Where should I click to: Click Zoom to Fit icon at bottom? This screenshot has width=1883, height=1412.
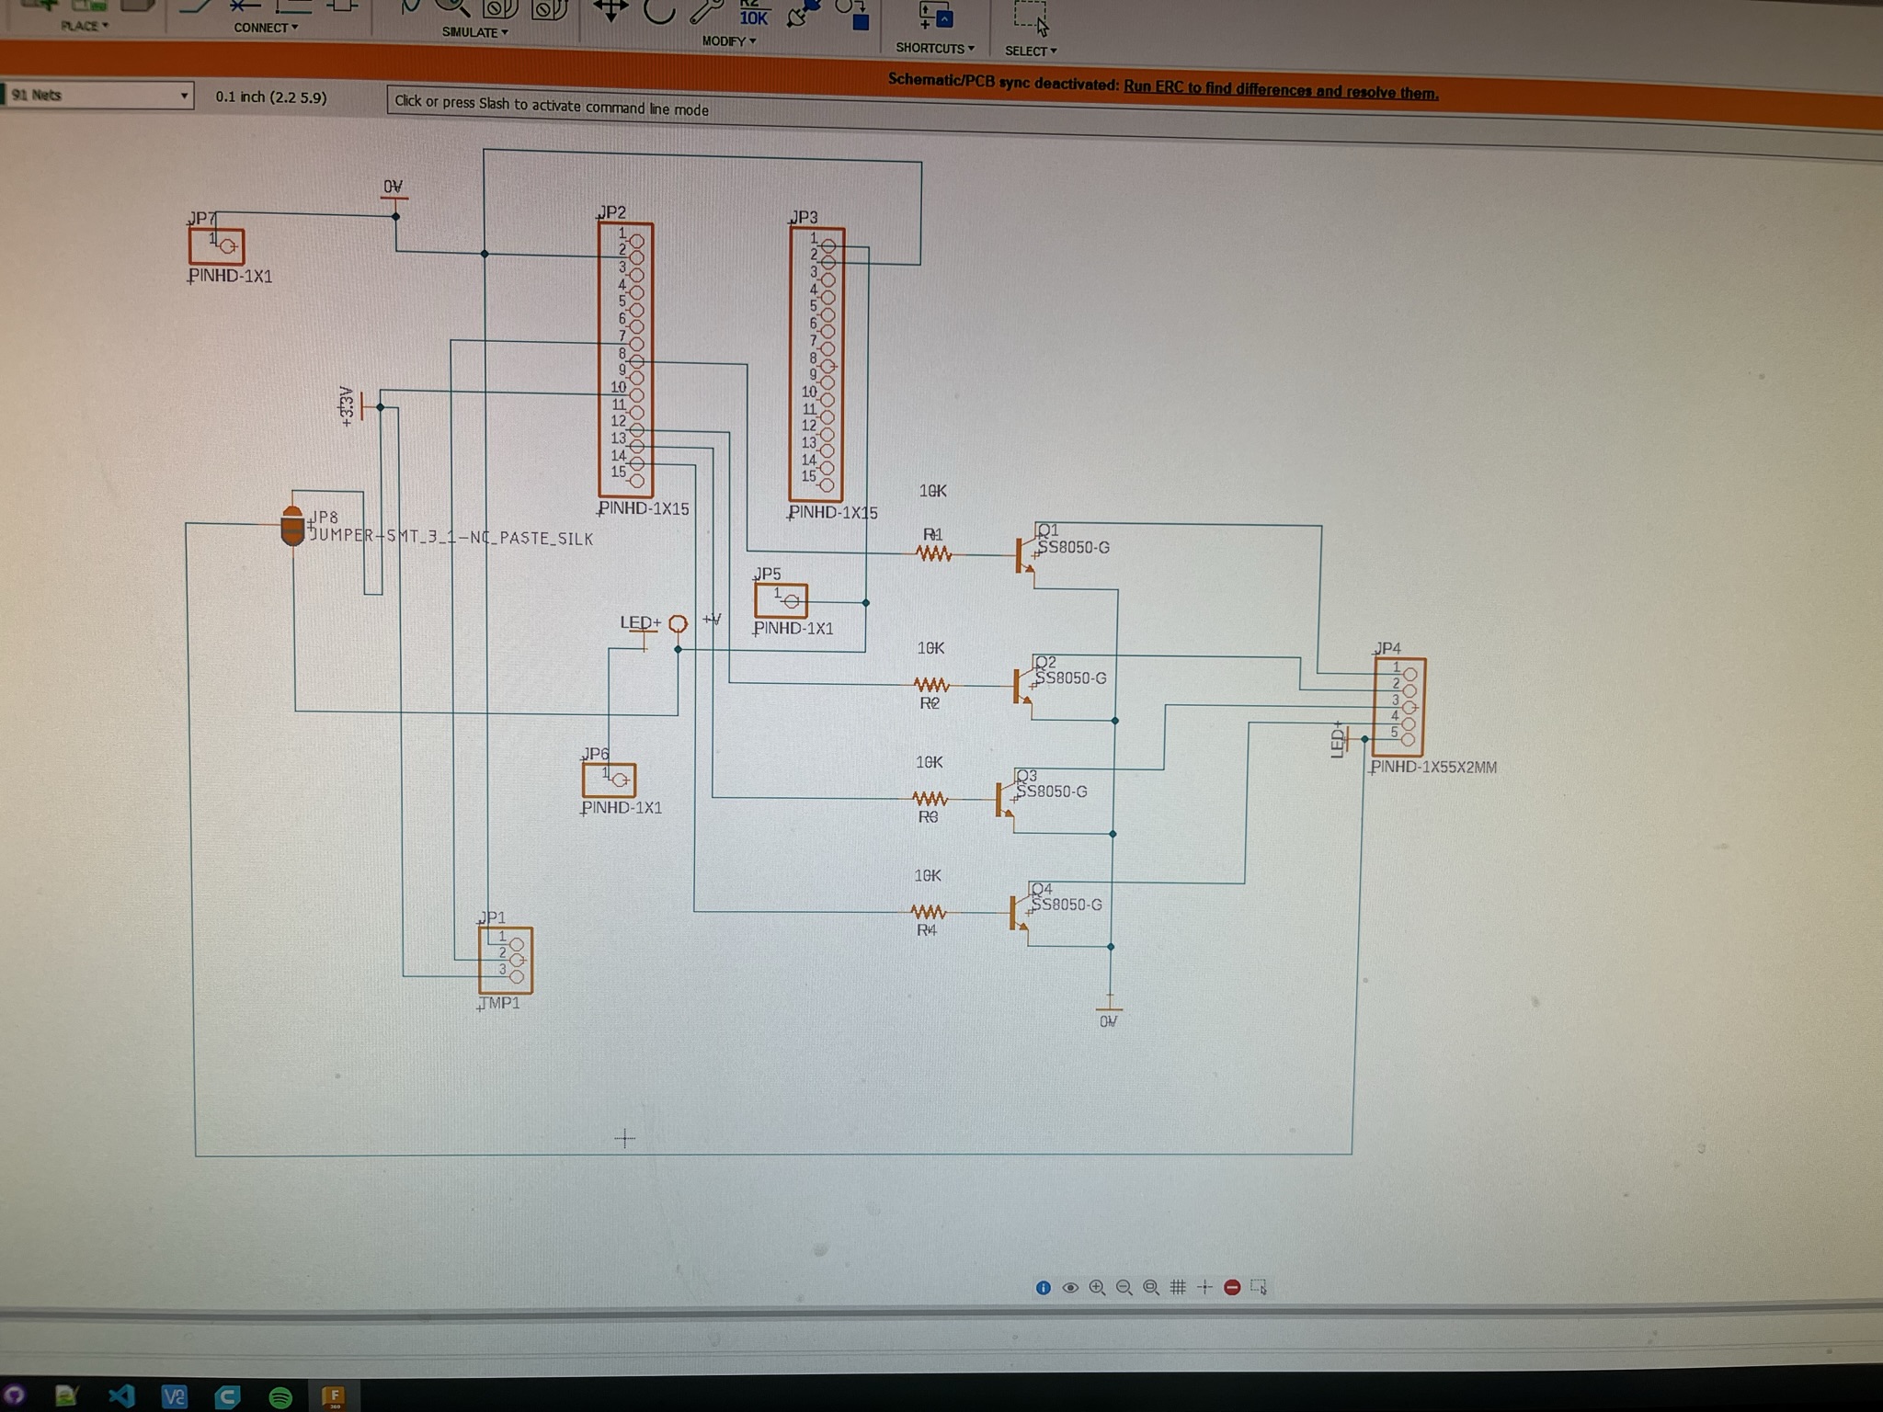click(1150, 1288)
